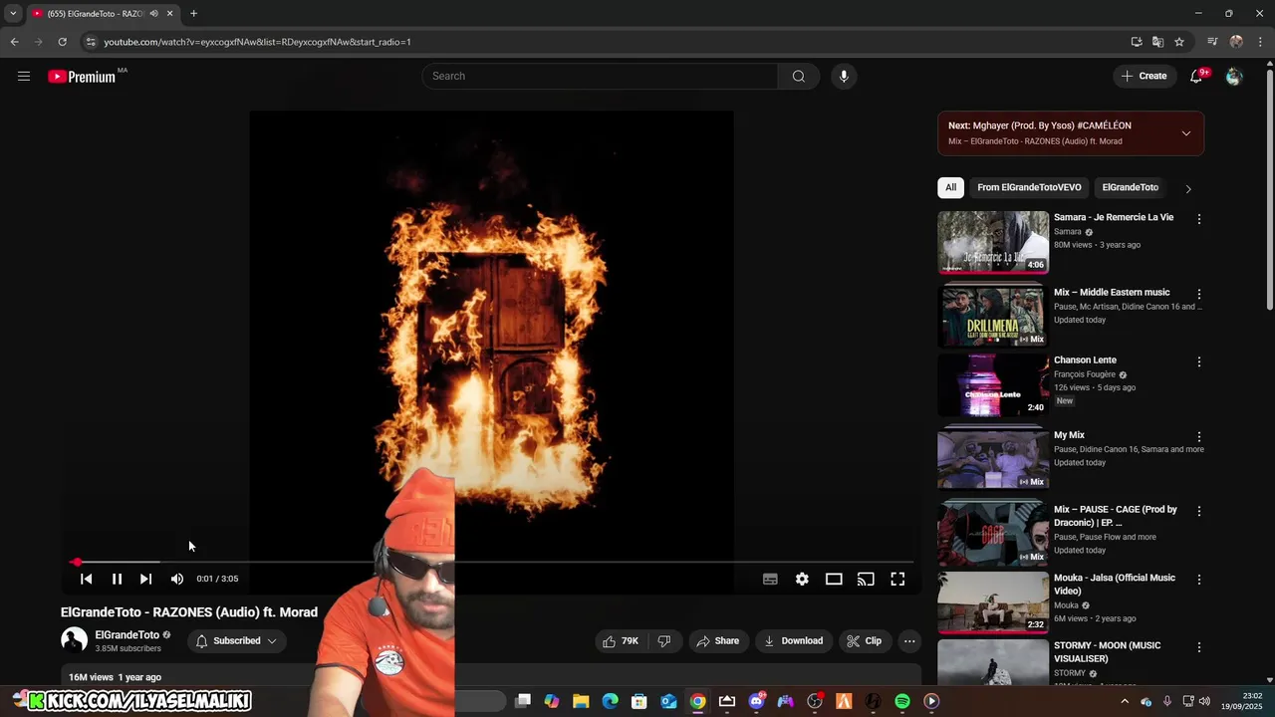
Task: Open options for Chanson Lente video
Action: point(1198,362)
